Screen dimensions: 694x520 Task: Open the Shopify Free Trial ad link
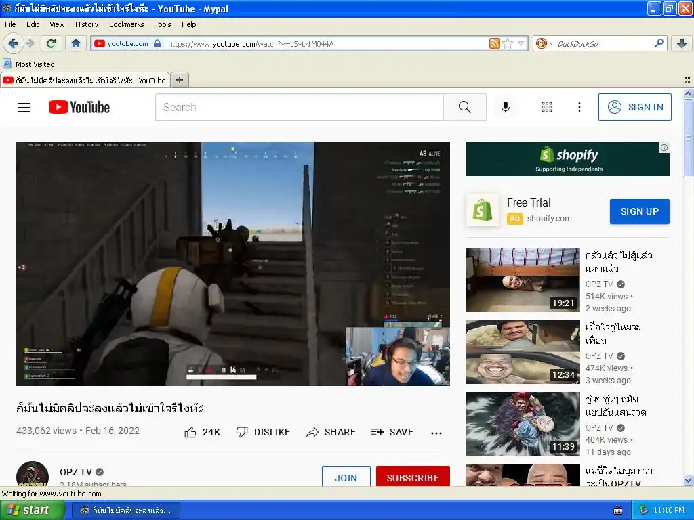pyautogui.click(x=529, y=202)
